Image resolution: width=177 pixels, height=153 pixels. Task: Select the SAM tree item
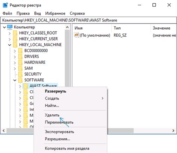coord(28,68)
